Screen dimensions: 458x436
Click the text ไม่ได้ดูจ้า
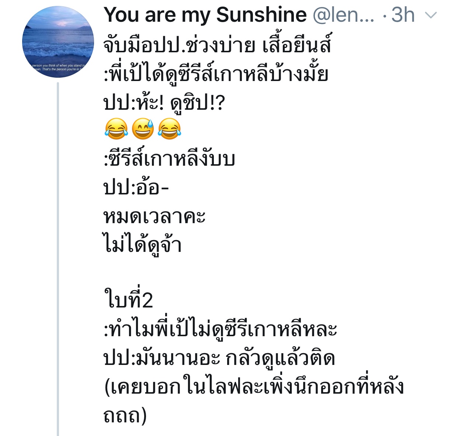[x=143, y=245]
